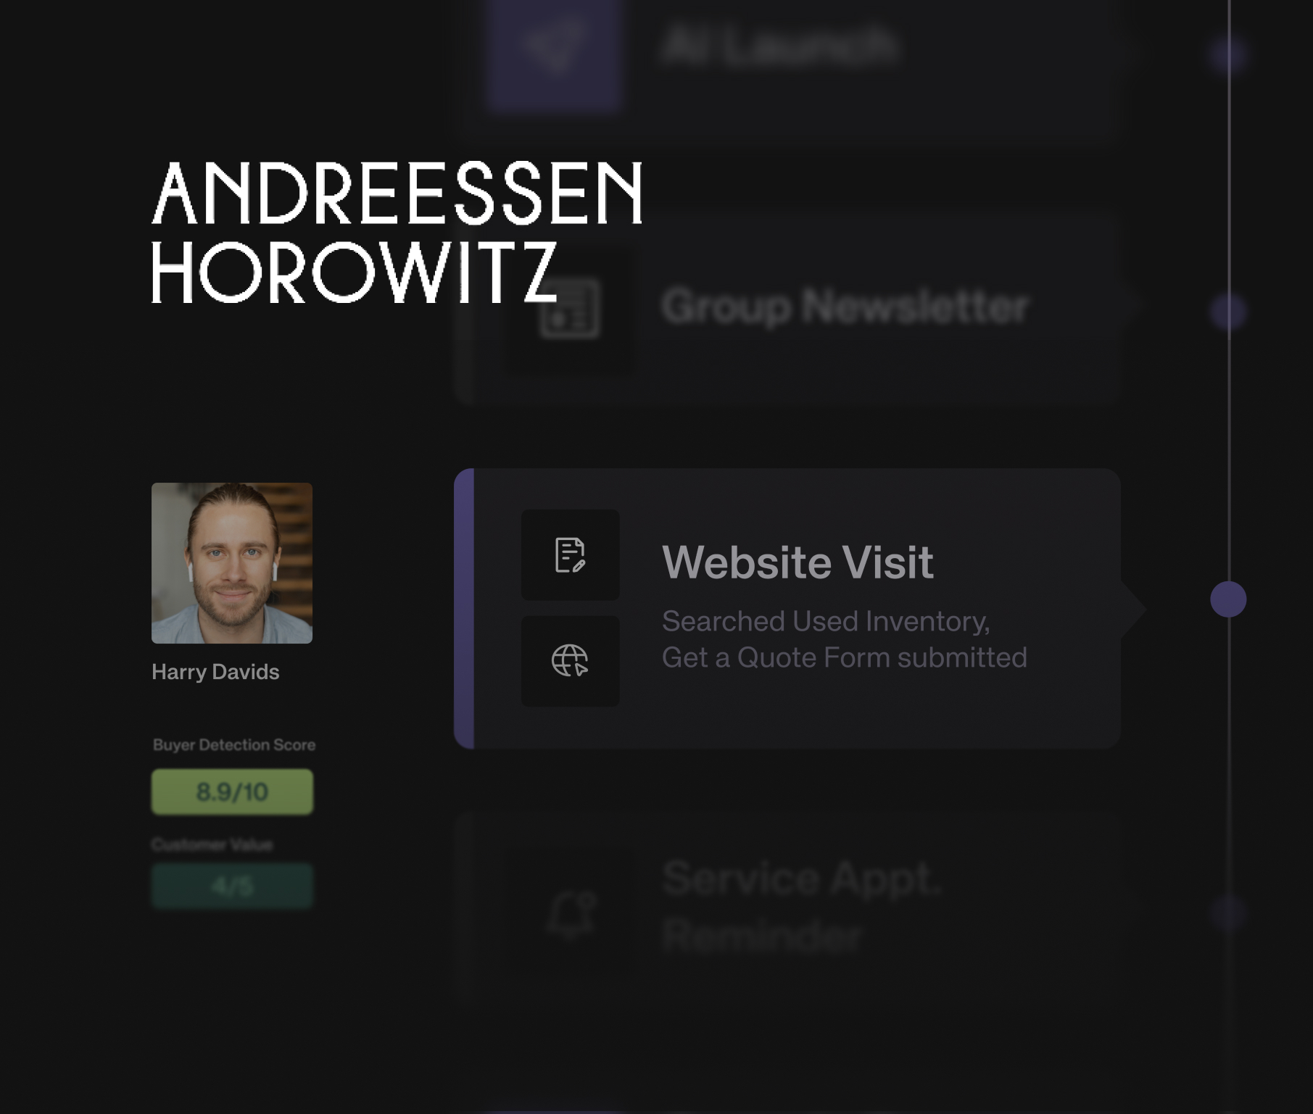Open the Website Visit card title
The height and width of the screenshot is (1114, 1313).
point(798,562)
